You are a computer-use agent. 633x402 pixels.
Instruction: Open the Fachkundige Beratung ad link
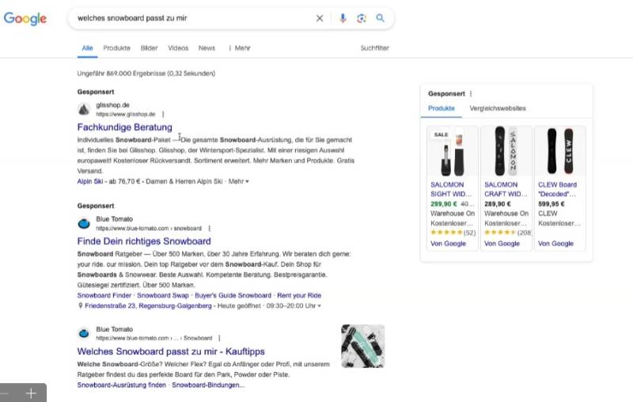[125, 127]
